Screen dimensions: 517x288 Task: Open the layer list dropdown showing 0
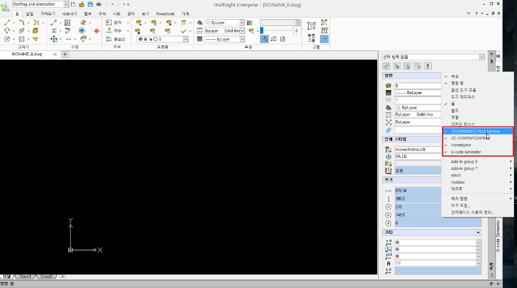(x=163, y=39)
